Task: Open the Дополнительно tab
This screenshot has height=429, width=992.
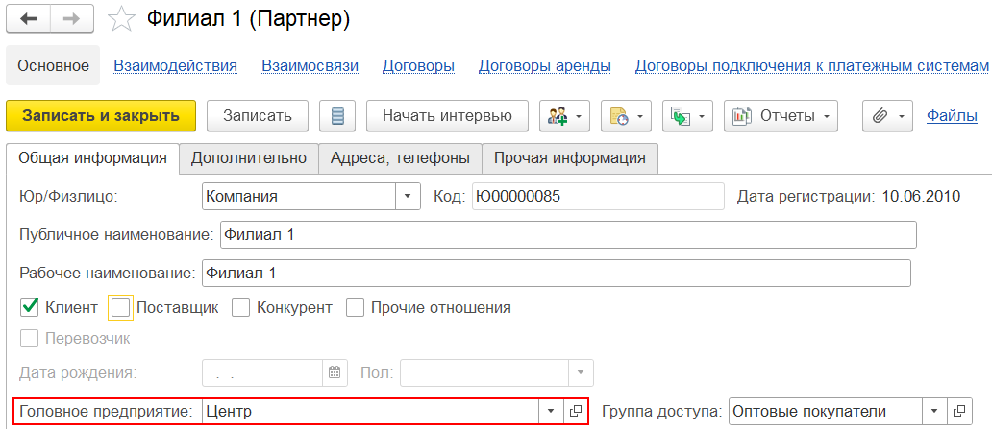Action: tap(249, 158)
